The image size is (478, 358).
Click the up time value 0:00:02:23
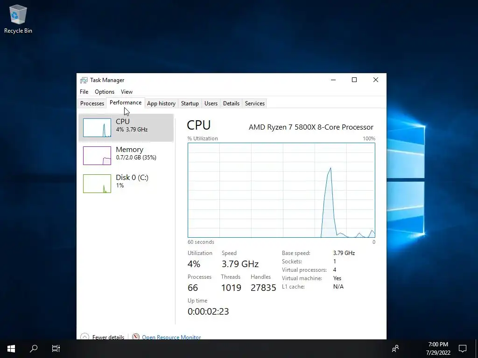pyautogui.click(x=208, y=311)
